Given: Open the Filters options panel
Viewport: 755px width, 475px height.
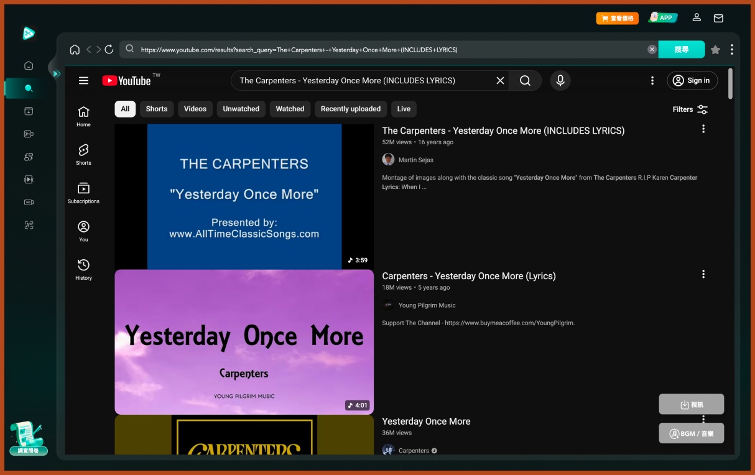Looking at the screenshot, I should [690, 109].
